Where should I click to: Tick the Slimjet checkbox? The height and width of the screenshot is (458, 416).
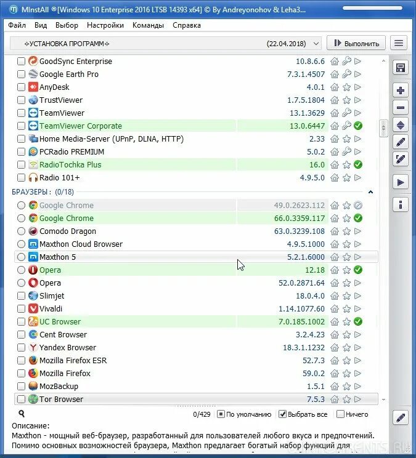[21, 295]
